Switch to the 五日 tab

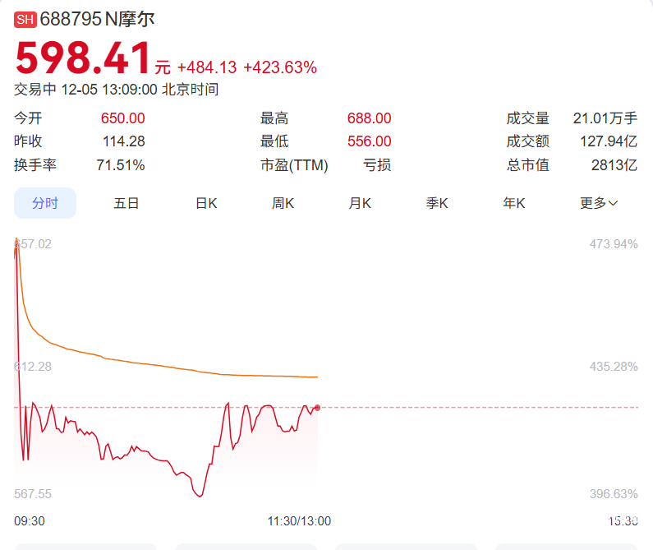(126, 203)
